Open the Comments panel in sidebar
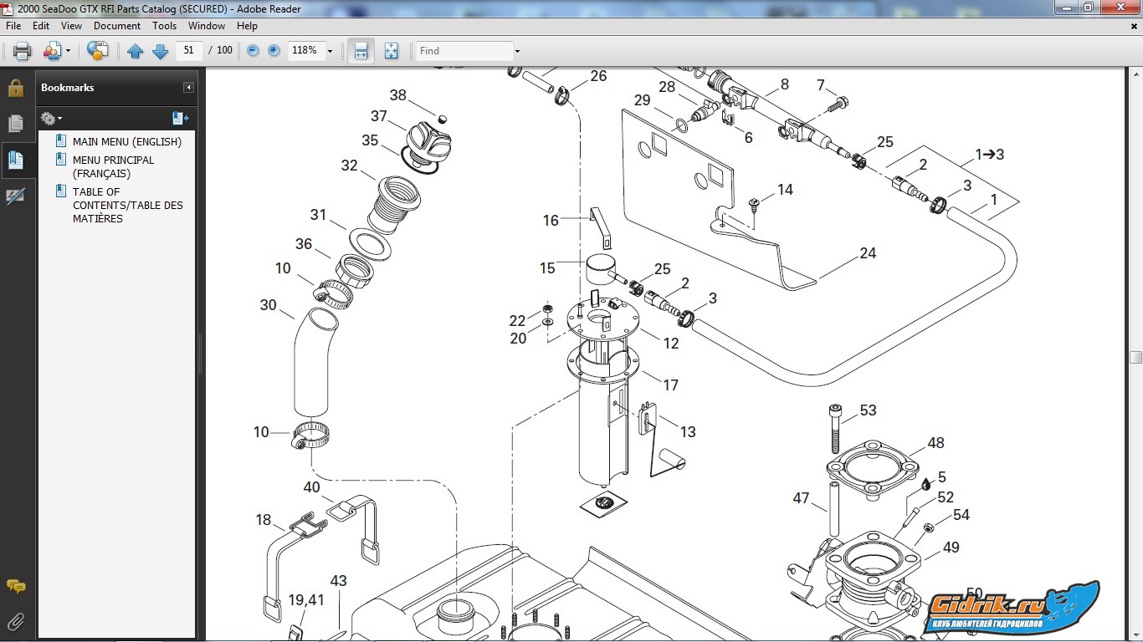 [15, 586]
